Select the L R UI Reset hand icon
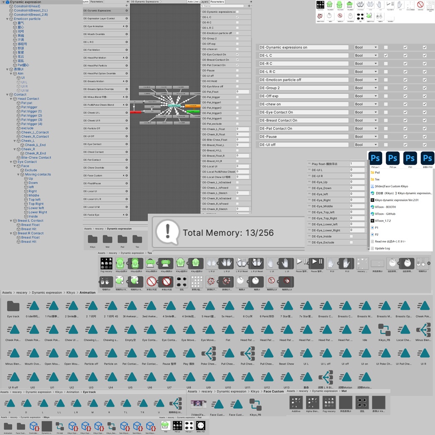Image resolution: width=435 pixels, height=435 pixels. (242, 263)
